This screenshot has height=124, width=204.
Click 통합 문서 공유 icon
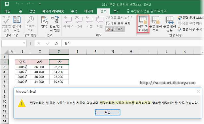pyautogui.click(x=169, y=24)
